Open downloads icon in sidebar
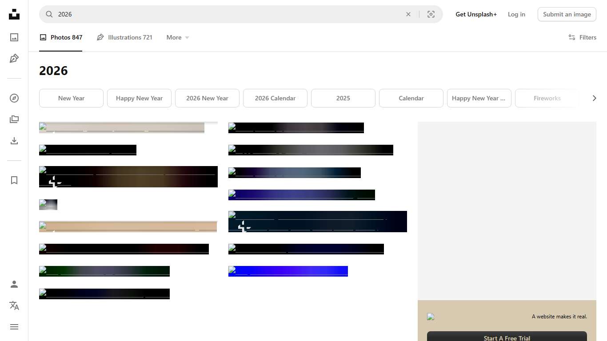The image size is (607, 341). point(14,141)
